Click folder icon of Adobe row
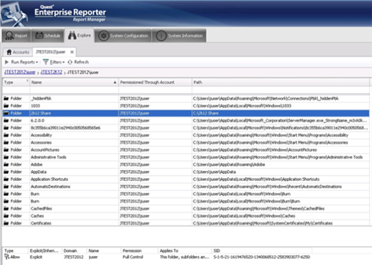Image resolution: width=372 pixels, height=265 pixels. pos(6,165)
